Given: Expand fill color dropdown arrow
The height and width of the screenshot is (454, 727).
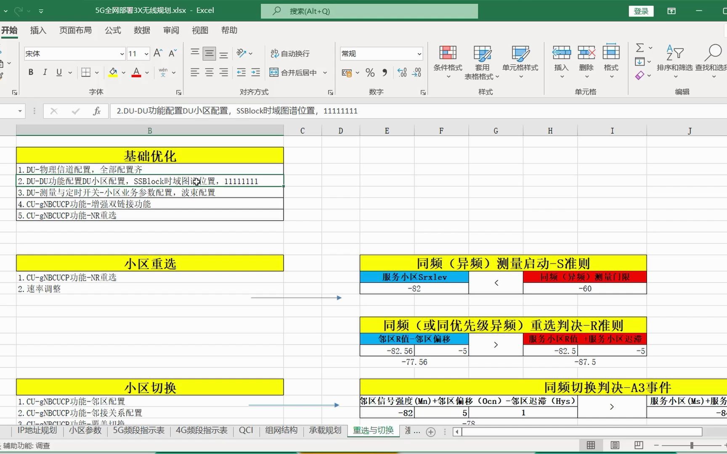Looking at the screenshot, I should 123,73.
